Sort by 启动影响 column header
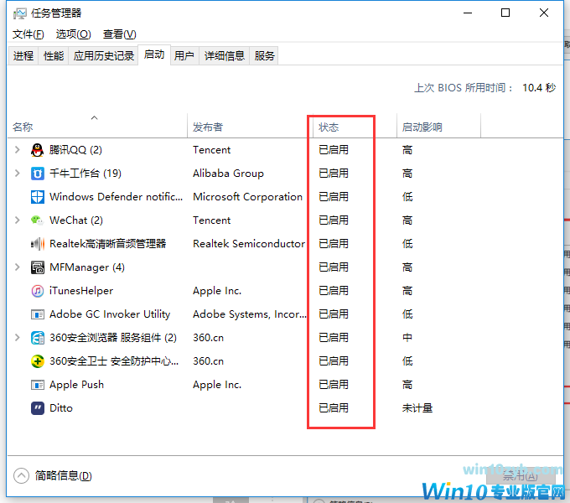The image size is (570, 503). pyautogui.click(x=422, y=127)
